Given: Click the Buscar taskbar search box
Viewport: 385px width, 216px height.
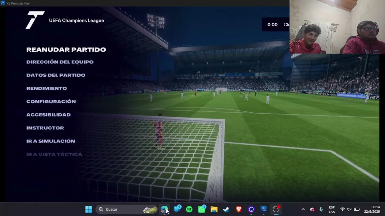Looking at the screenshot, I should [127, 209].
